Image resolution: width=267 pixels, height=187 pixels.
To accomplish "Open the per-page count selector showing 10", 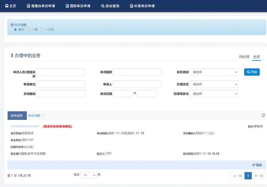I will pos(88,175).
